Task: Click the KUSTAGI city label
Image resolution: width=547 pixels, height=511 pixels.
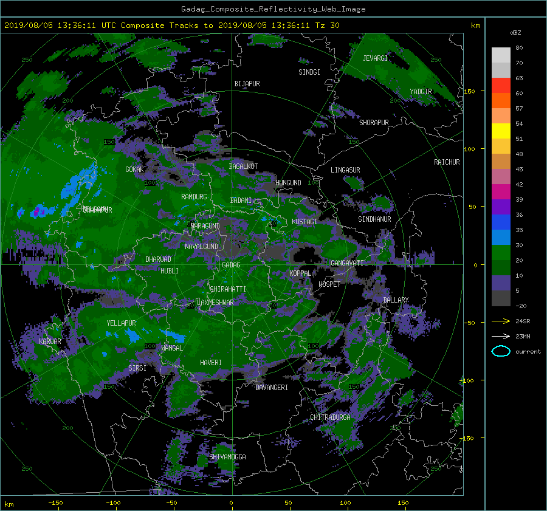Action: point(304,222)
